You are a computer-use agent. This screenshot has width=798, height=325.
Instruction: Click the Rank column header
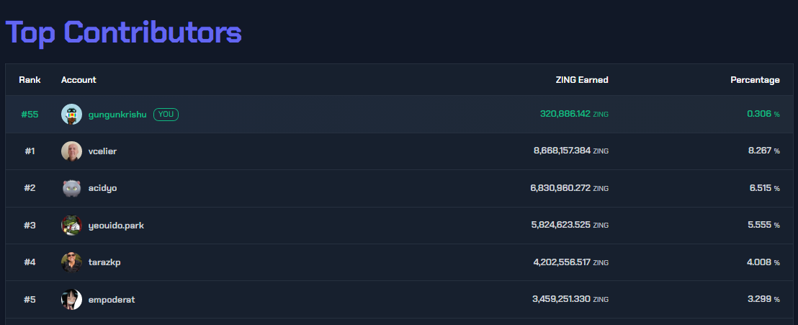(30, 80)
